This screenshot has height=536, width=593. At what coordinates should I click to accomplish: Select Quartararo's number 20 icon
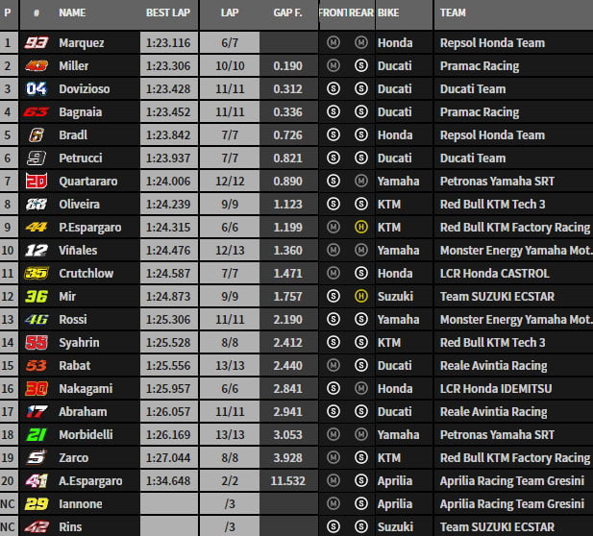click(x=36, y=182)
